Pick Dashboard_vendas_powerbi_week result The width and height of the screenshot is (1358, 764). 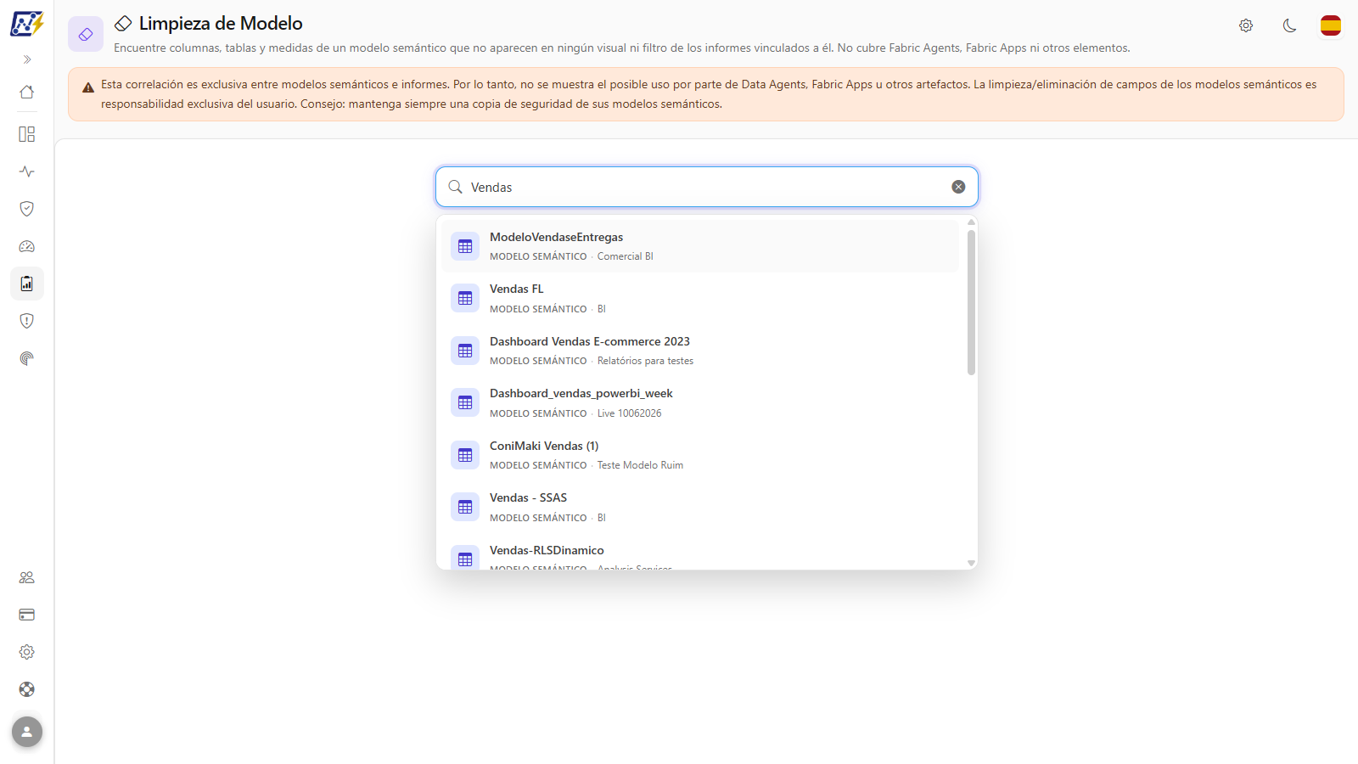[x=700, y=402]
